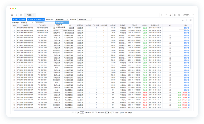Go to first page pagination icon
The height and width of the screenshot is (124, 204).
point(73,113)
